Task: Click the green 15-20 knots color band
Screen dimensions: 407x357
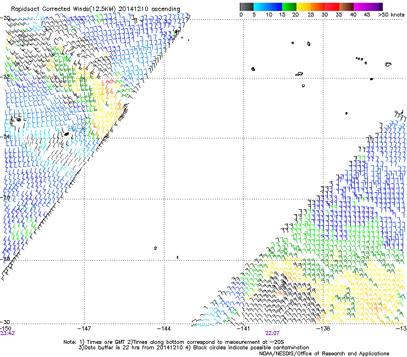Action: click(289, 7)
